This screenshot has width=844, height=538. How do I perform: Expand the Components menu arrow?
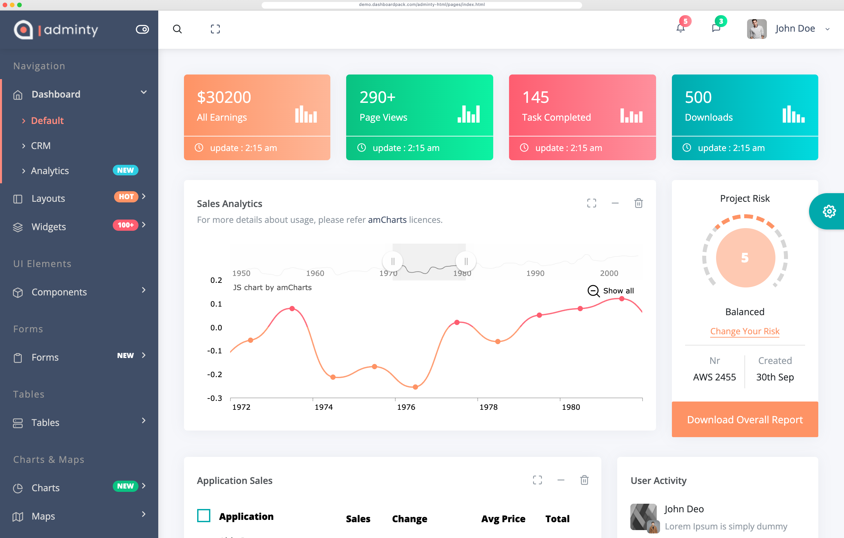pyautogui.click(x=144, y=290)
